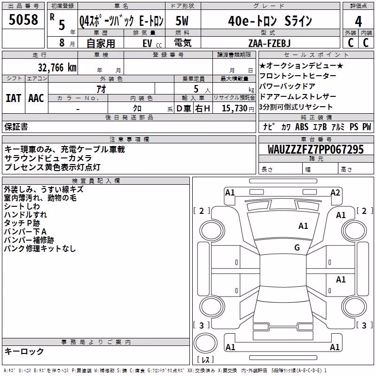
Task: Click the mileage 32,766 km
Action: click(x=57, y=68)
